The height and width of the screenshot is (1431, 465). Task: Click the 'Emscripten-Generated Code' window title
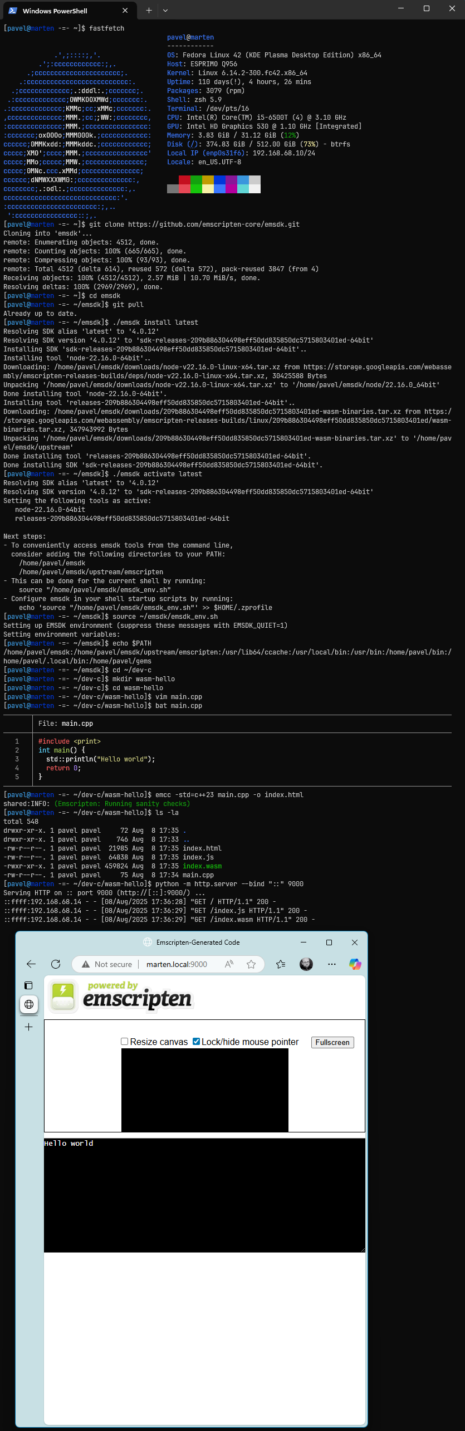[x=198, y=942]
